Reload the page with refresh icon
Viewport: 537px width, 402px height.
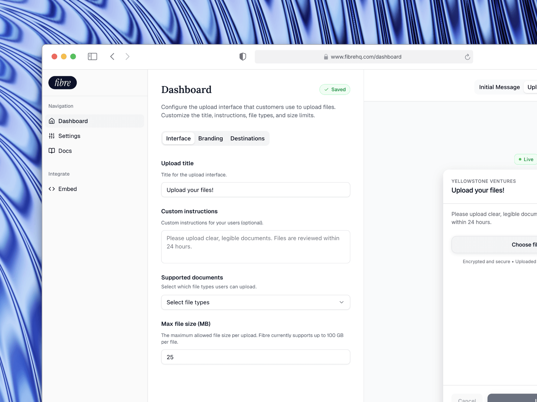point(467,57)
